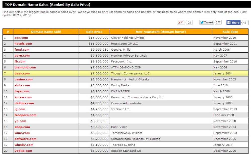
Task: Open the sex.com domain link
Action: click(x=21, y=38)
